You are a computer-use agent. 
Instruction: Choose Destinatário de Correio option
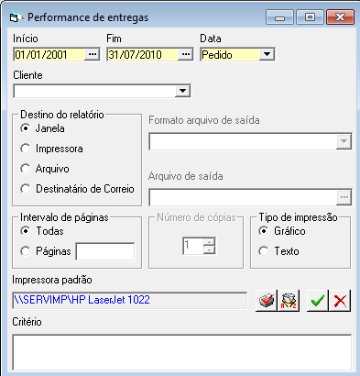[x=26, y=189]
